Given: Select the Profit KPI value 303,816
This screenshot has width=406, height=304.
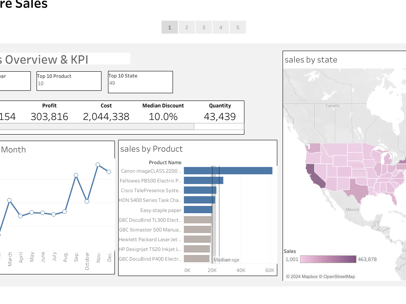Looking at the screenshot, I should [x=49, y=117].
